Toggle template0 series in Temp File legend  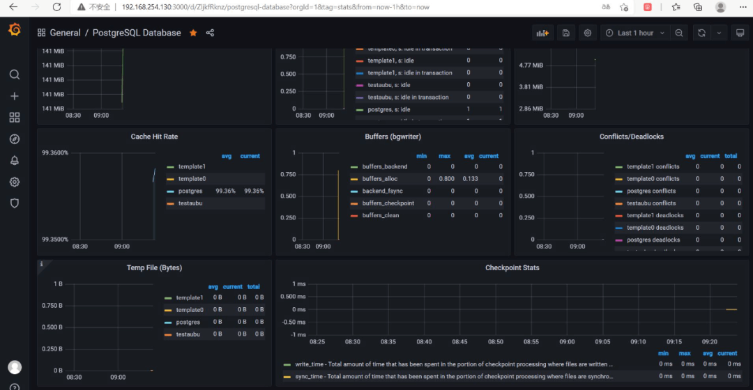tap(190, 310)
